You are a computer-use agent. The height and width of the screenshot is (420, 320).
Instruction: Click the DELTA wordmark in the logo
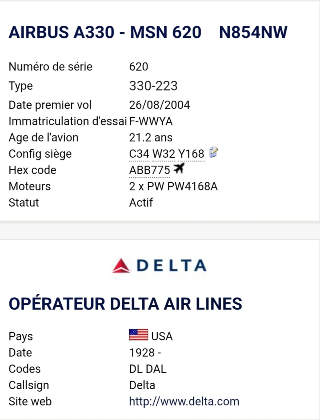tap(171, 266)
